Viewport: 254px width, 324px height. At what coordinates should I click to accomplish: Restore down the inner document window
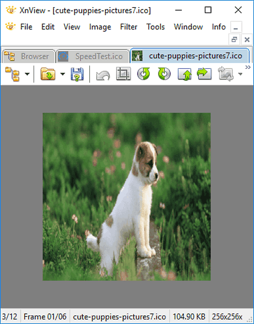point(234,40)
